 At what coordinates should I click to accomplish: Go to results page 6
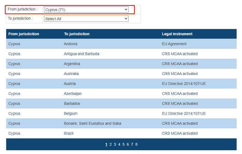pyautogui.click(x=128, y=144)
